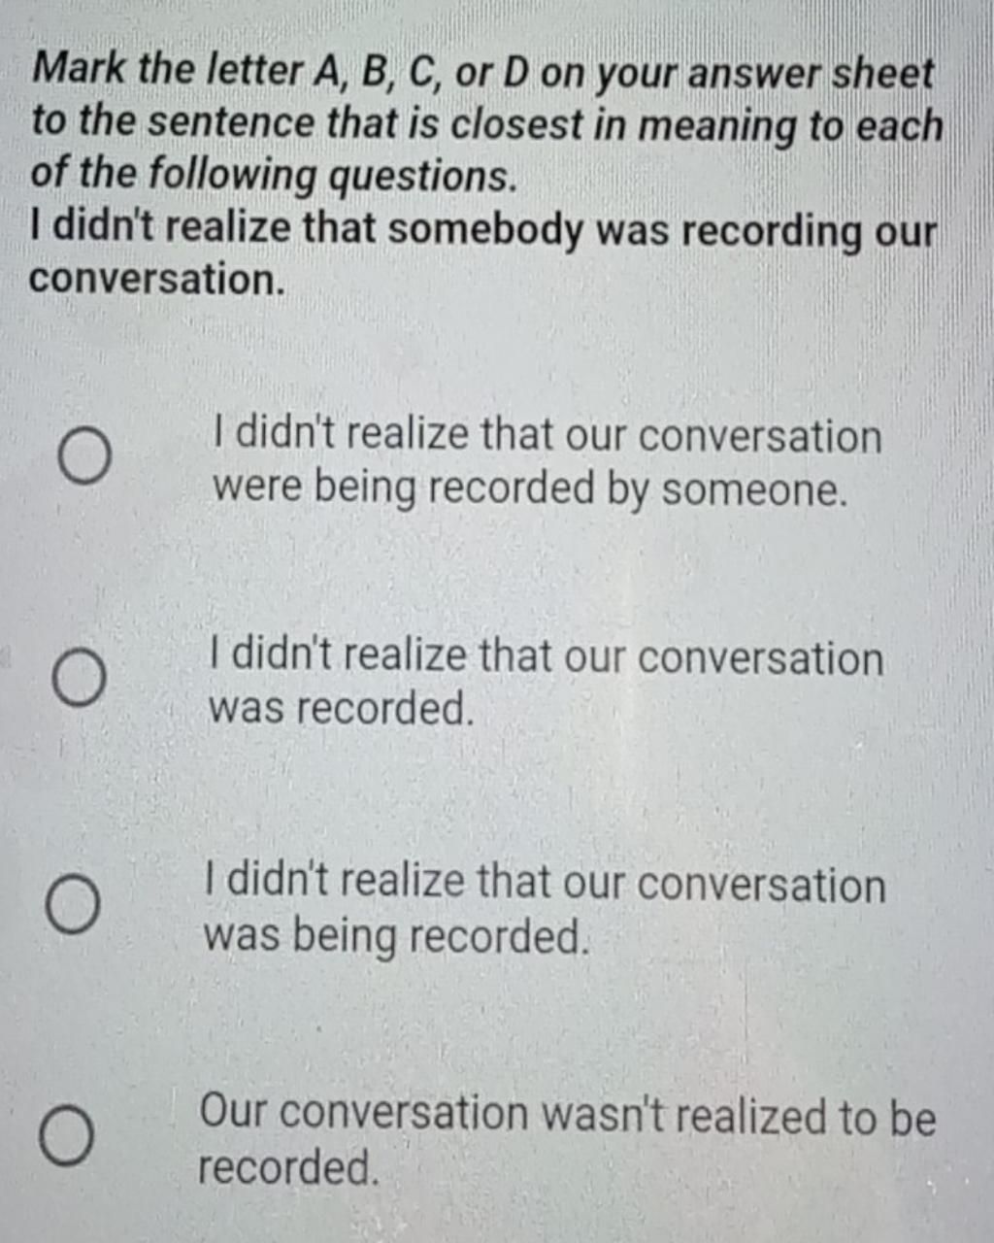Click the answer text 'was being recorded.'
The width and height of the screenshot is (994, 1243).
click(396, 936)
